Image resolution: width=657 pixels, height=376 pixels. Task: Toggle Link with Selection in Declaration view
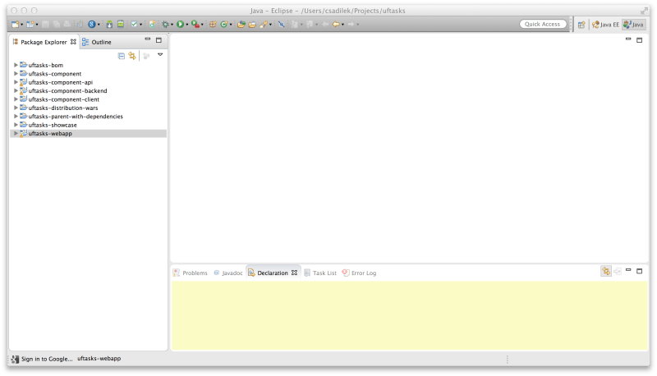pos(606,271)
